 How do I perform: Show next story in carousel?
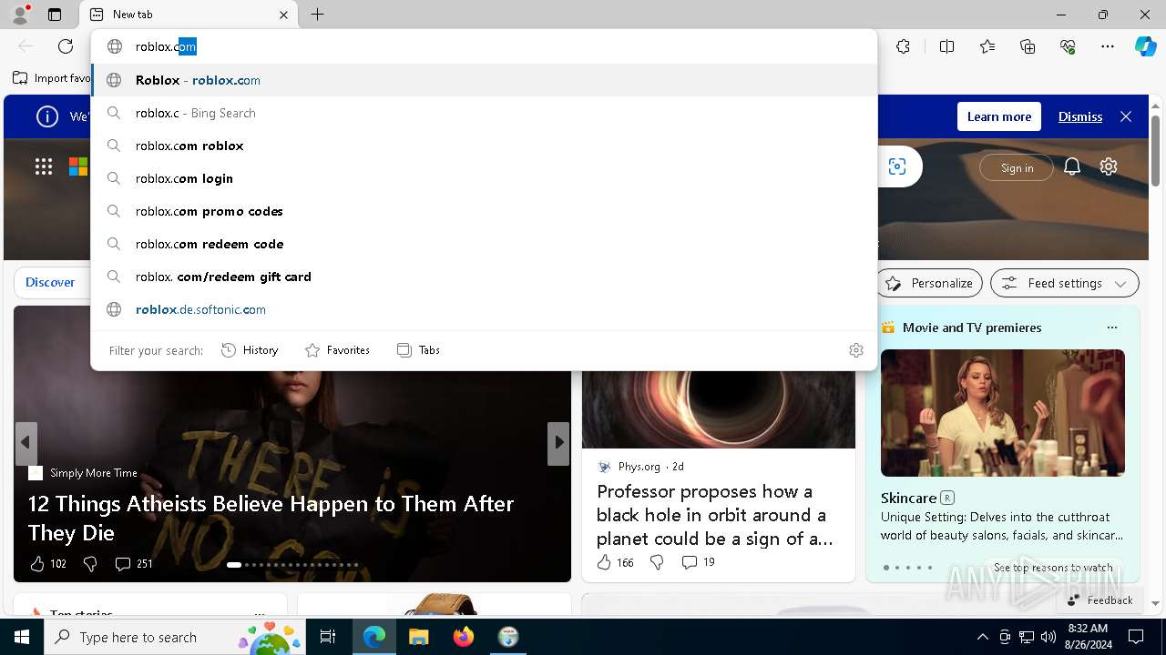point(558,442)
